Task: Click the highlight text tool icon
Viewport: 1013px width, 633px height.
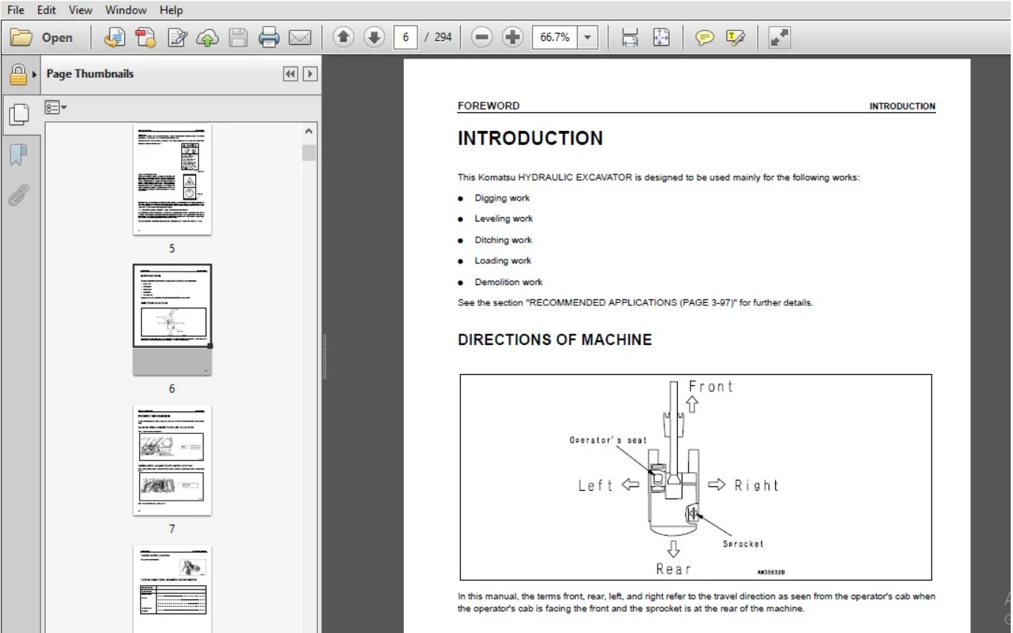Action: [735, 37]
